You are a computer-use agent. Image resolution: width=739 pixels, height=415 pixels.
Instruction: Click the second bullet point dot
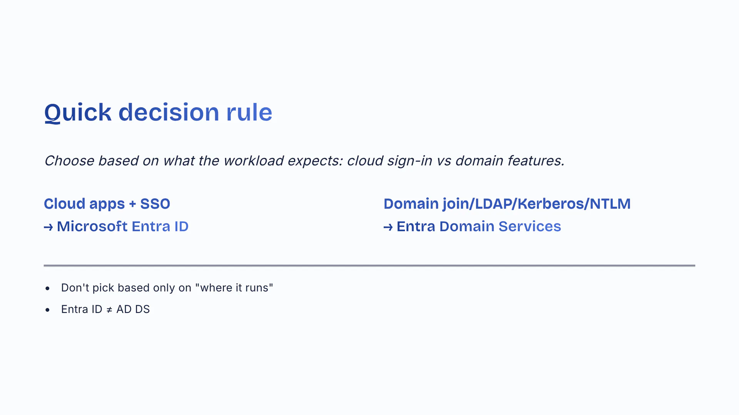coord(47,310)
